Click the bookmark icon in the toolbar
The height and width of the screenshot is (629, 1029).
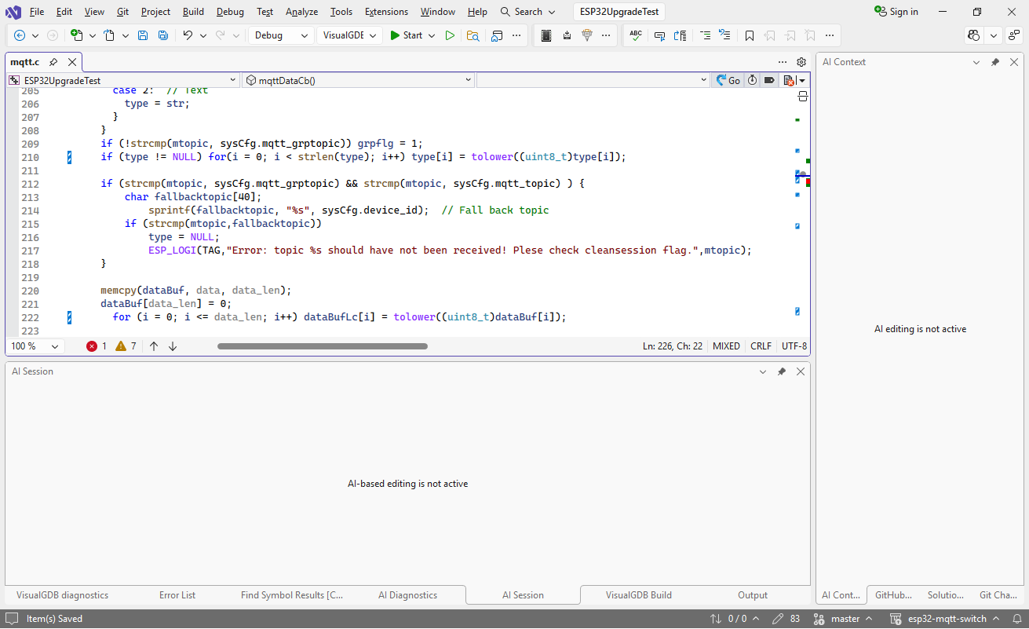pos(750,35)
